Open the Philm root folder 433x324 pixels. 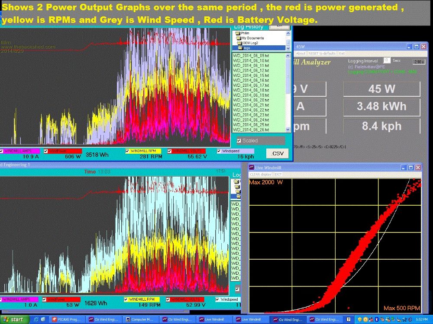coord(245,33)
